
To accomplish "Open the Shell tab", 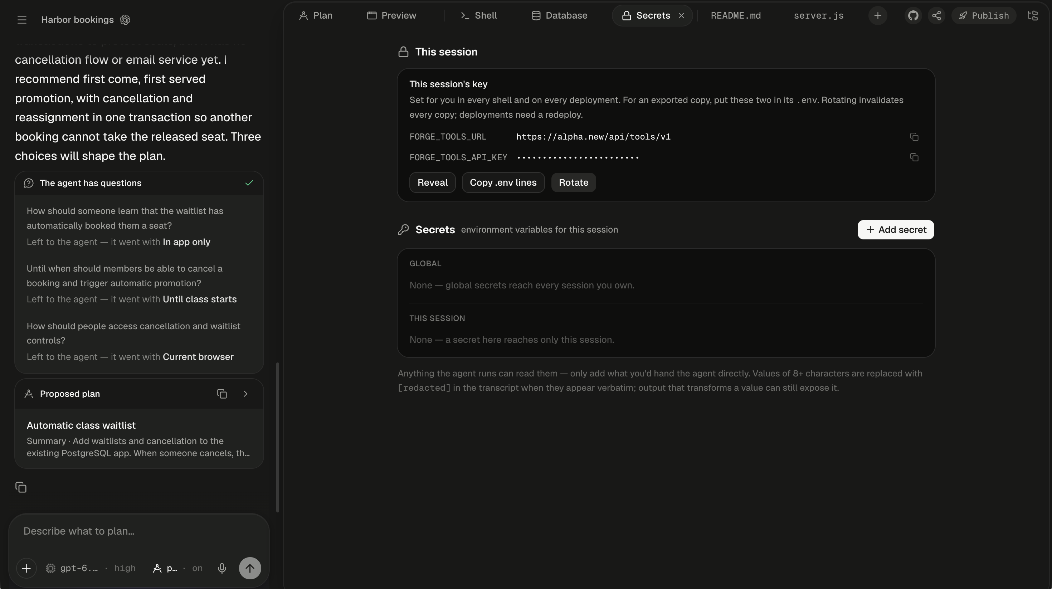I will pos(479,15).
